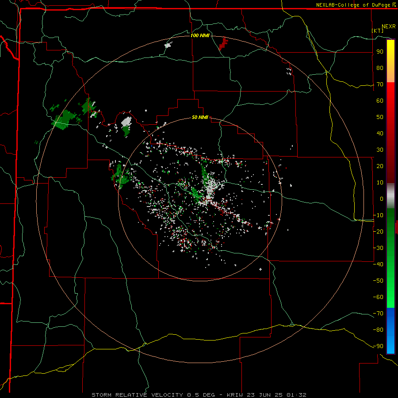Viewport: 398px width, 398px height.
Task: Click the 40 value on velocity scale
Action: (380, 133)
